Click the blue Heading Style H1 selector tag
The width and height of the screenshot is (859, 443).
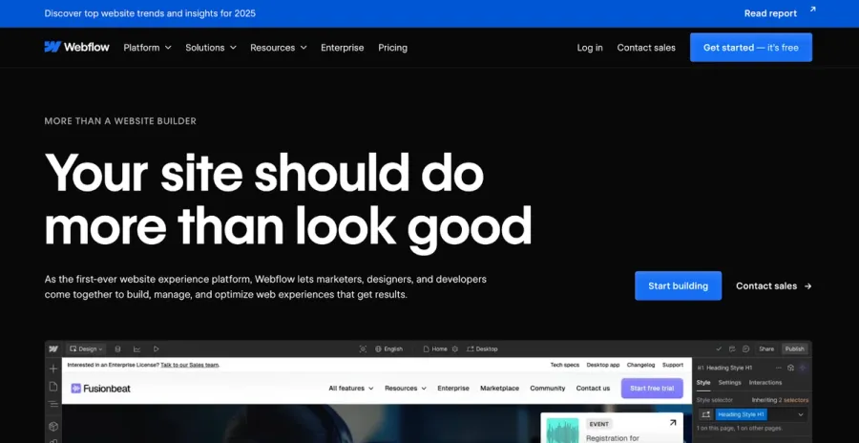coord(742,414)
